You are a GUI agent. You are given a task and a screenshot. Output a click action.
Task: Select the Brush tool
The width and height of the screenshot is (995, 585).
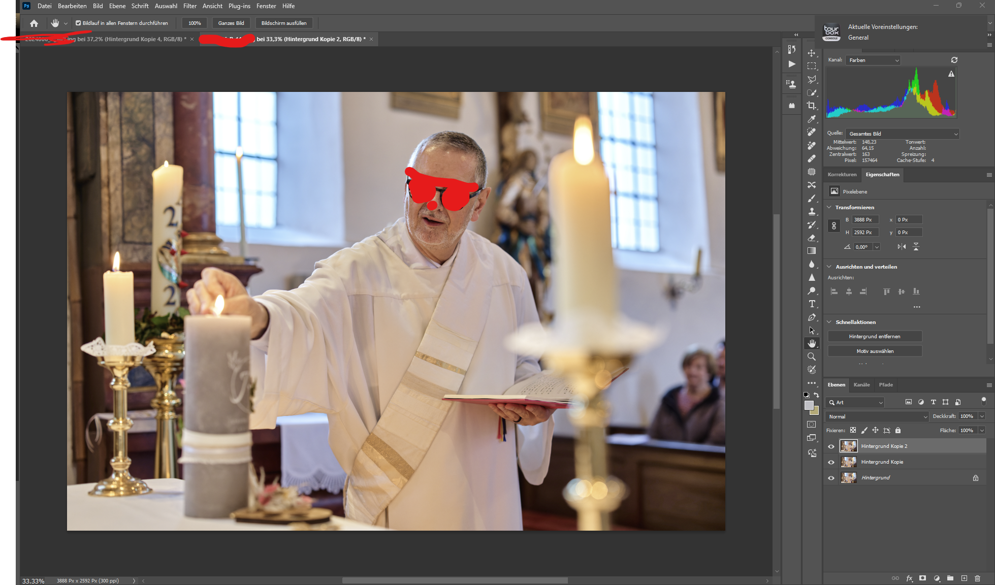812,199
